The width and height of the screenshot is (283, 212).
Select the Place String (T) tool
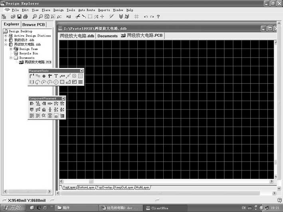click(56, 76)
